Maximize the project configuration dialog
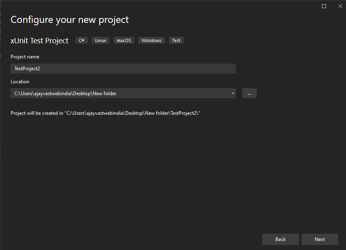This screenshot has width=346, height=250. click(x=324, y=6)
